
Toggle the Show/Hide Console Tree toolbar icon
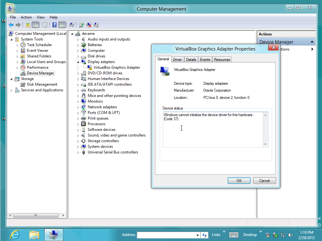36,25
